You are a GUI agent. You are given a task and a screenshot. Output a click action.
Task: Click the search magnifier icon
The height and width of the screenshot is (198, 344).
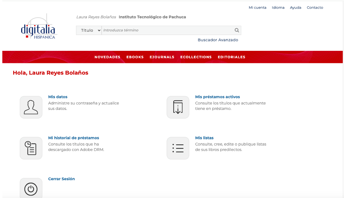[237, 30]
